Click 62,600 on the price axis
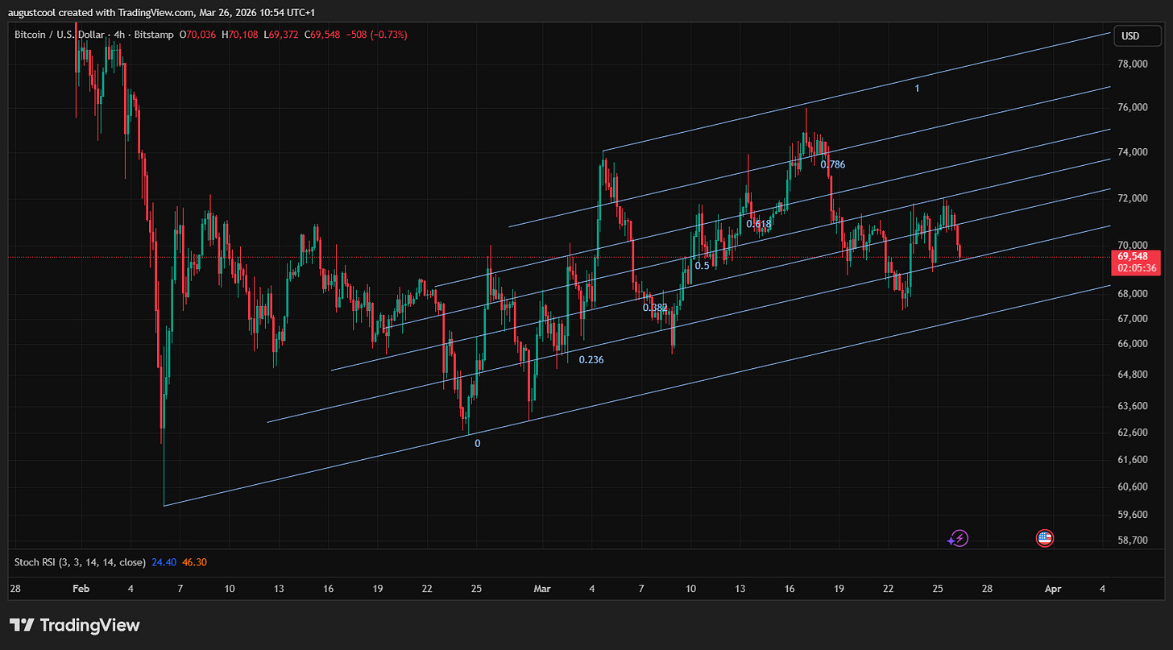This screenshot has width=1173, height=650. (1134, 433)
